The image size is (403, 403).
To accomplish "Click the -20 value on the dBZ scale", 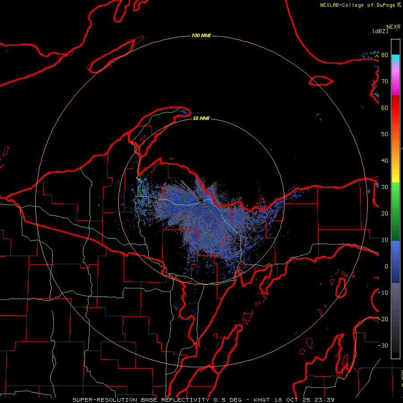I will [x=383, y=319].
